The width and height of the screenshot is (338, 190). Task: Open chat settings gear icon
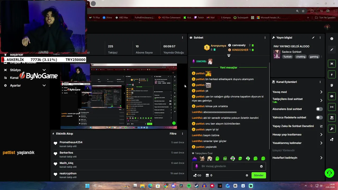point(247,175)
